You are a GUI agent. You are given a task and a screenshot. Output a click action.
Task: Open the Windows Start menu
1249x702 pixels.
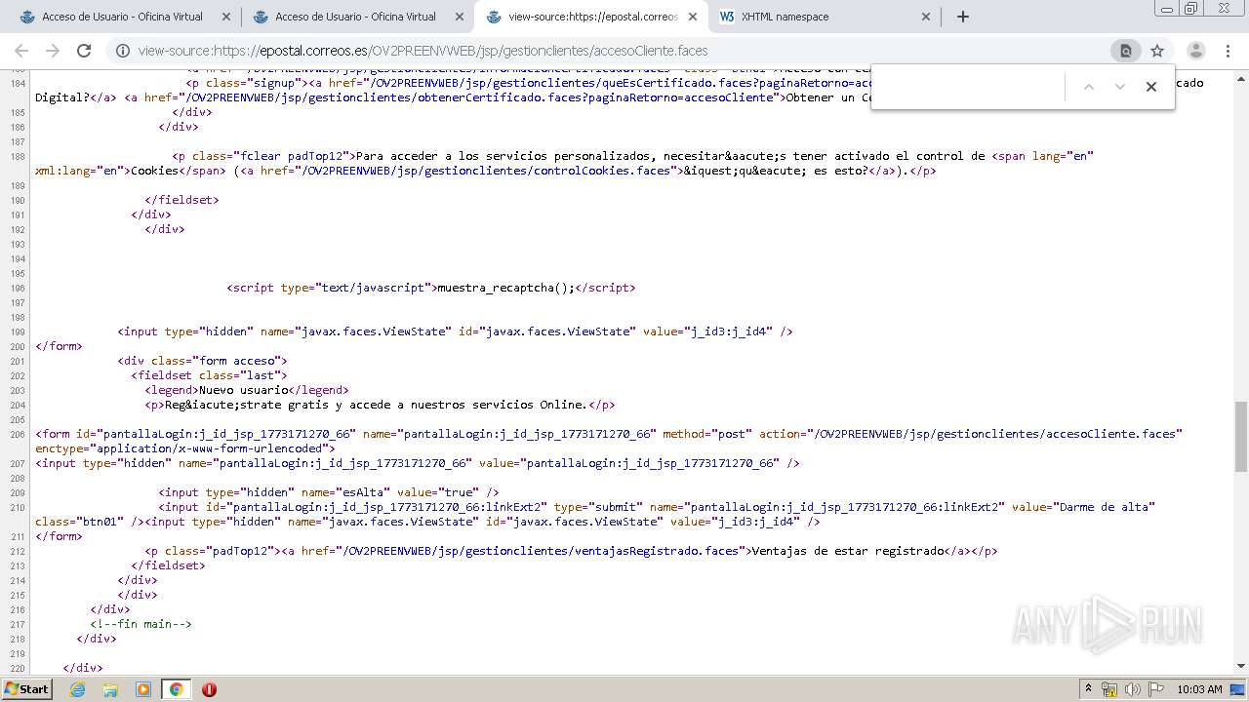(x=26, y=688)
